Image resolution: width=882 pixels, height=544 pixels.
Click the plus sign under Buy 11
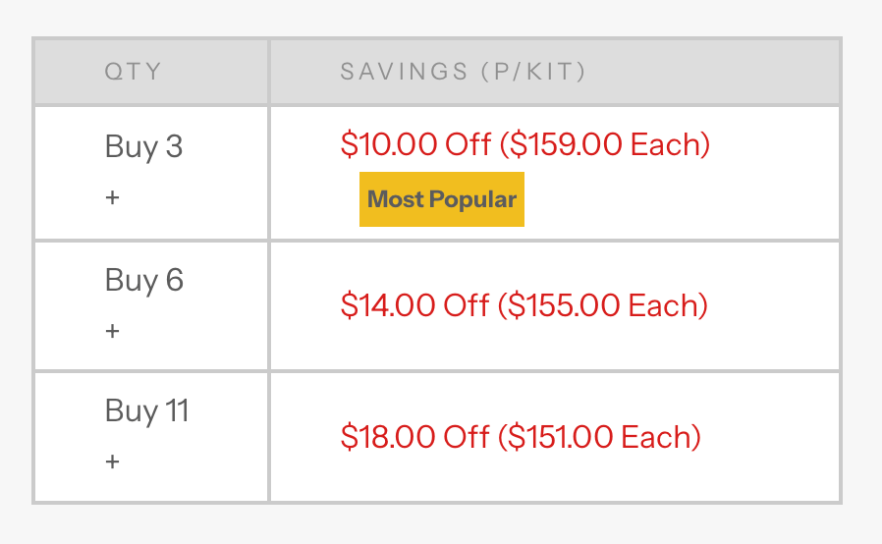pyautogui.click(x=112, y=461)
